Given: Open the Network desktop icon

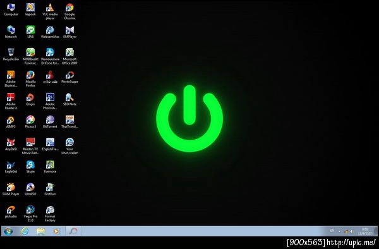Looking at the screenshot, I should point(11,32).
